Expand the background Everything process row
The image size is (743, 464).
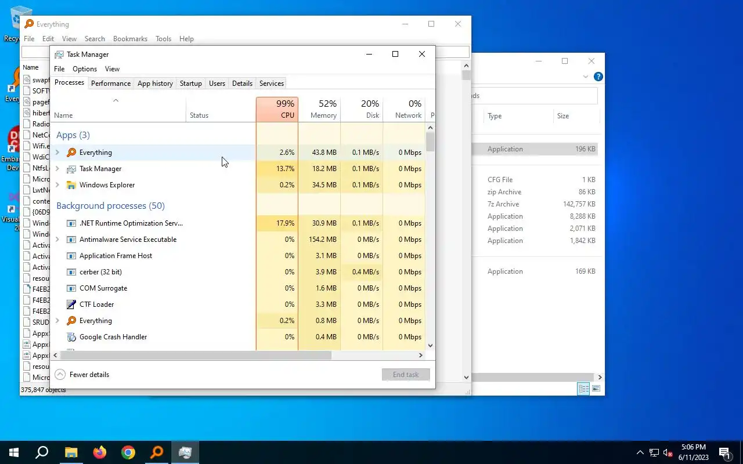[x=57, y=321]
